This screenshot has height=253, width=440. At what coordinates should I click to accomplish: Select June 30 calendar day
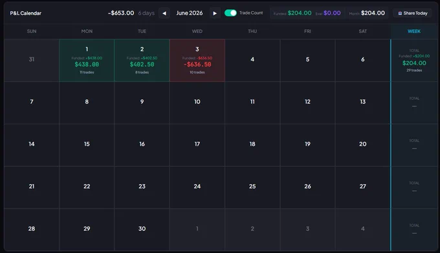142,230
